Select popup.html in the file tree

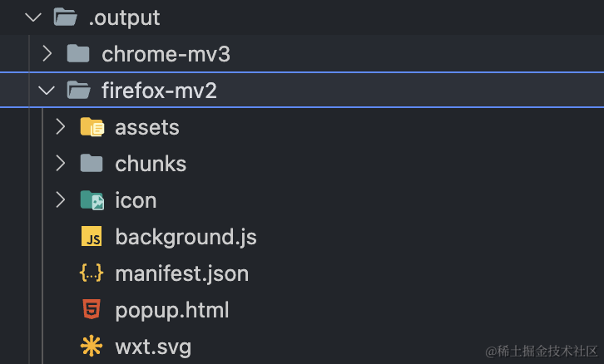[171, 310]
